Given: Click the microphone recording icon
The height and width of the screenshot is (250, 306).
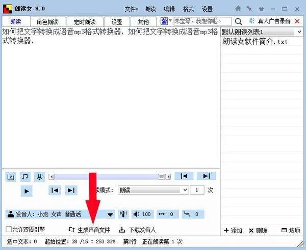Looking at the screenshot, I should [40, 177].
